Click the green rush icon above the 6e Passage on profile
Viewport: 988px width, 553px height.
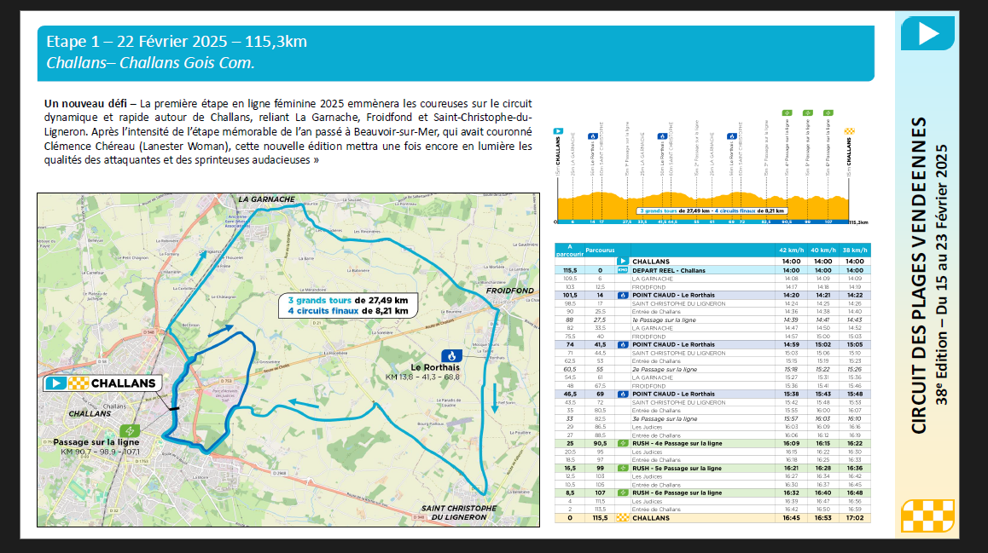tap(828, 113)
